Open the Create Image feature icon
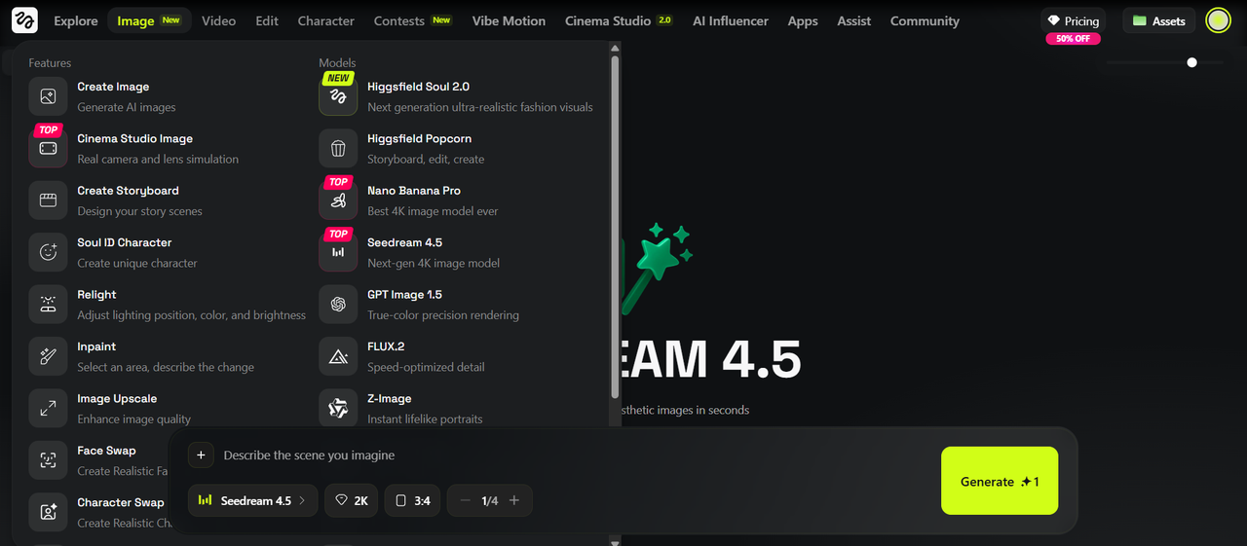 pos(48,96)
